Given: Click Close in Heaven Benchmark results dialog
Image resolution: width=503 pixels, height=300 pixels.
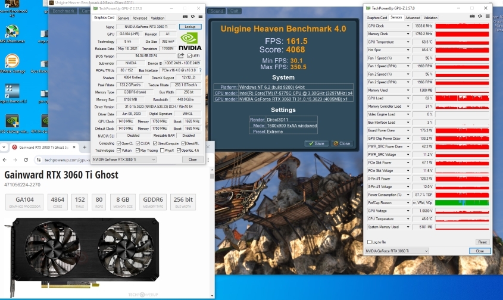Looking at the screenshot, I should (342, 143).
